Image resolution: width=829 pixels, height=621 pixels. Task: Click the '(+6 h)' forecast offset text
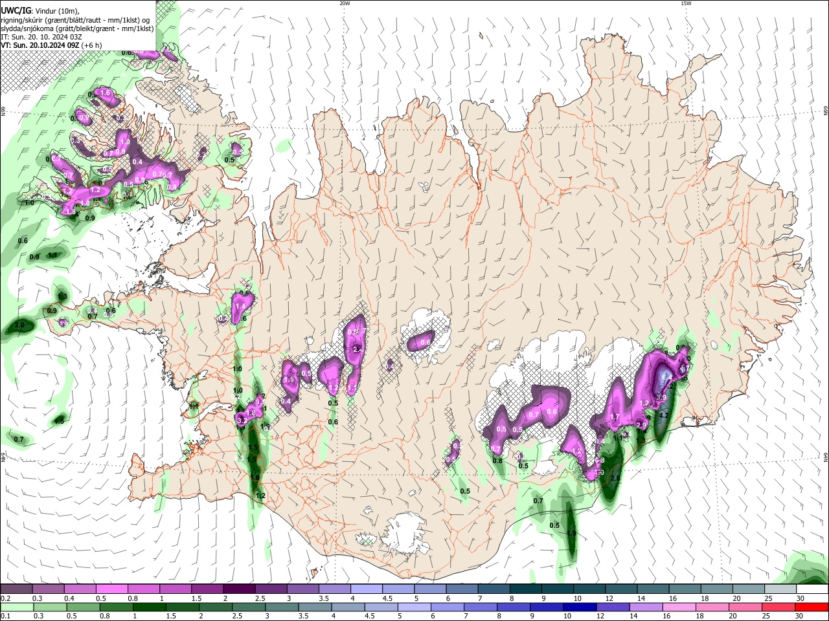click(92, 45)
